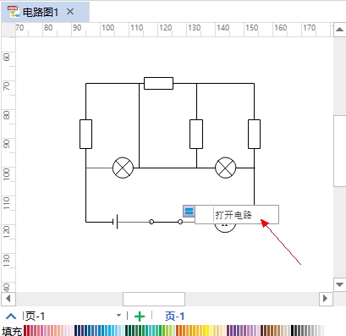The height and width of the screenshot is (336, 346).
Task: Click the vertical scrollbar down arrow
Action: pyautogui.click(x=339, y=284)
